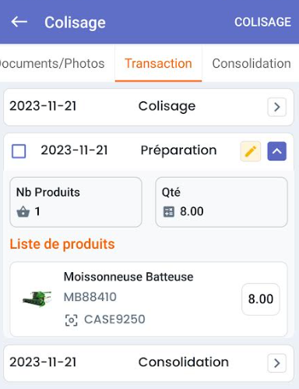Expand the Colisage row chevron

point(277,107)
